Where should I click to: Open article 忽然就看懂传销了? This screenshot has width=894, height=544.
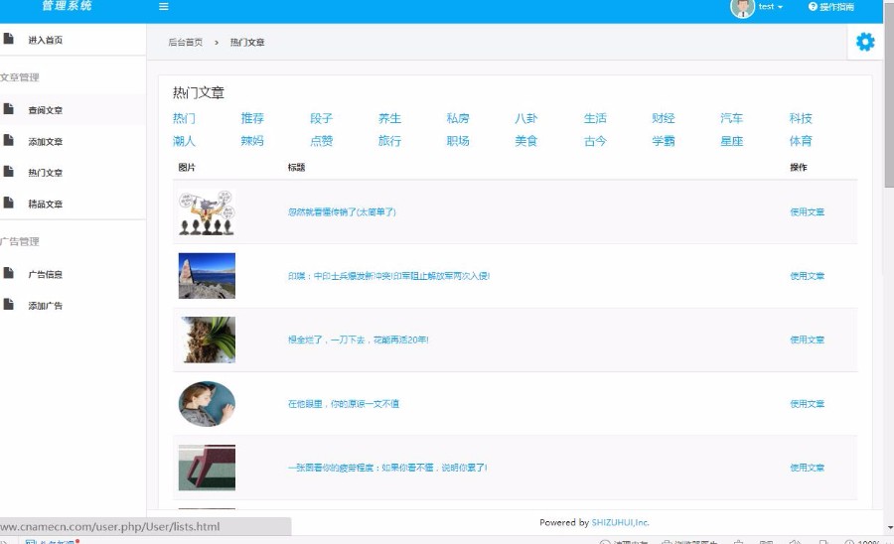point(342,211)
